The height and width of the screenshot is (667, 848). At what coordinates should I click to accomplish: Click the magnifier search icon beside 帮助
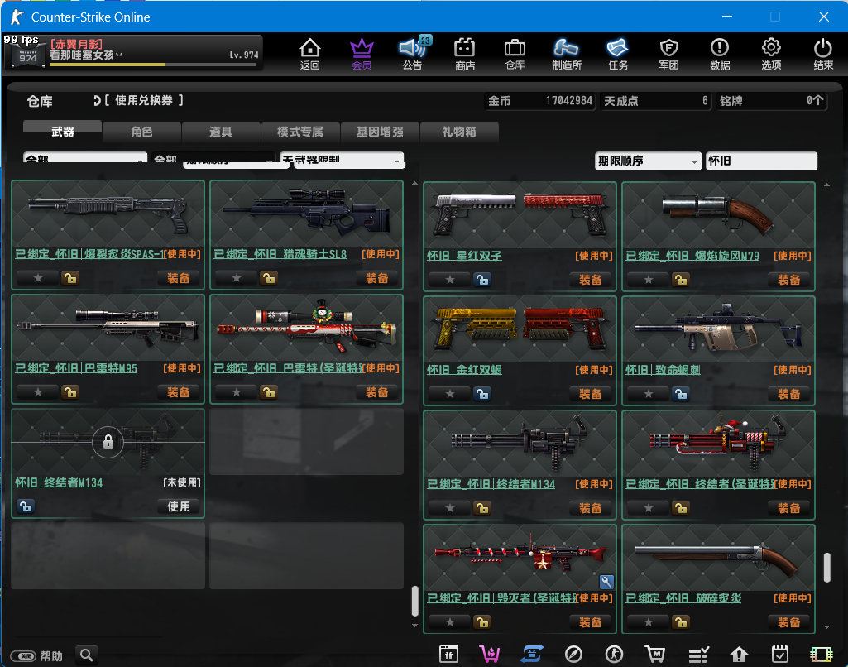[x=87, y=655]
